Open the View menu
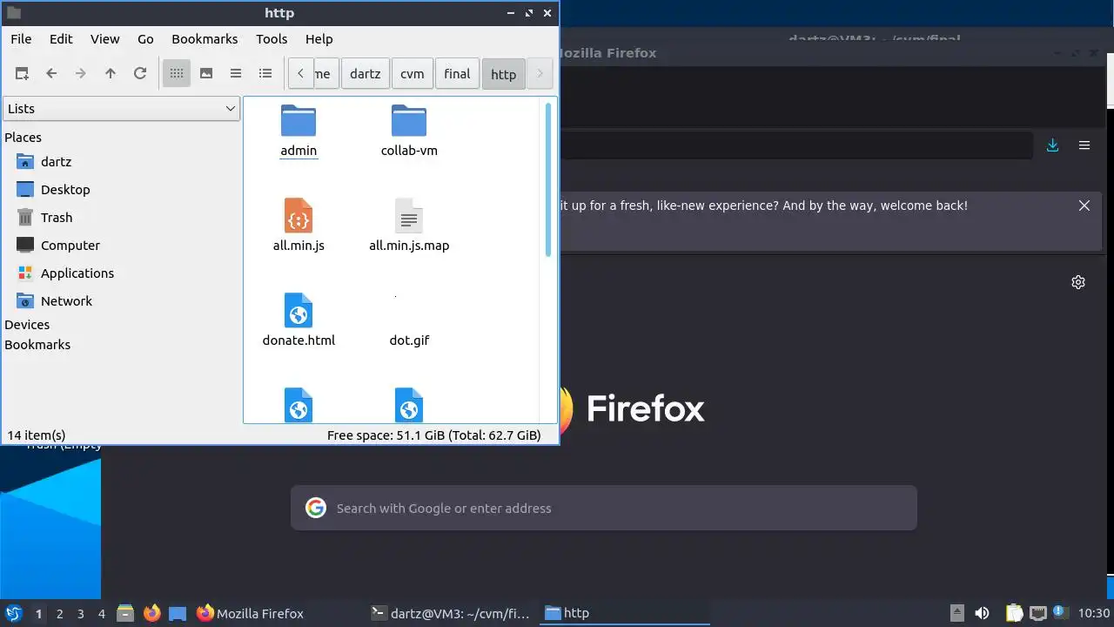Screen dimensions: 1114x627 click(x=105, y=39)
